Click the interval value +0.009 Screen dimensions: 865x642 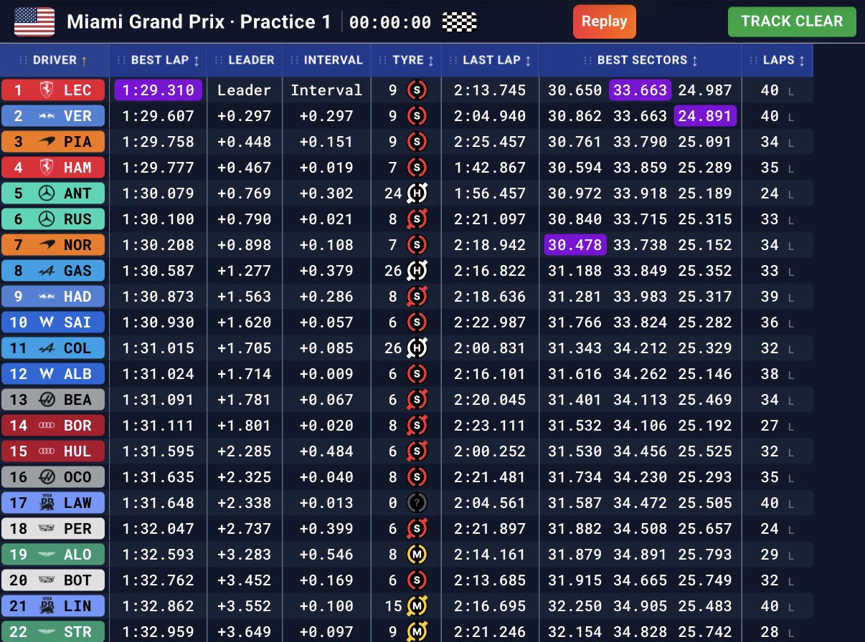pos(326,374)
